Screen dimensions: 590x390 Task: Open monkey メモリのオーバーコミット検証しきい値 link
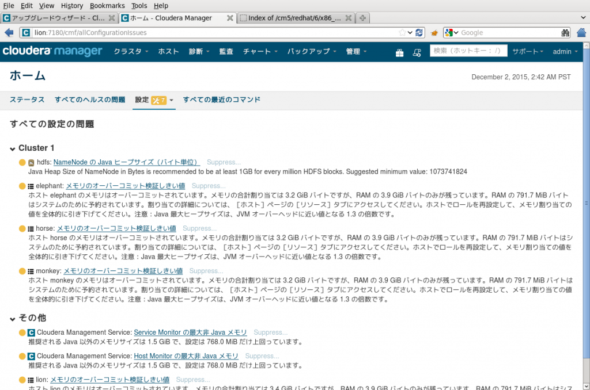(123, 271)
